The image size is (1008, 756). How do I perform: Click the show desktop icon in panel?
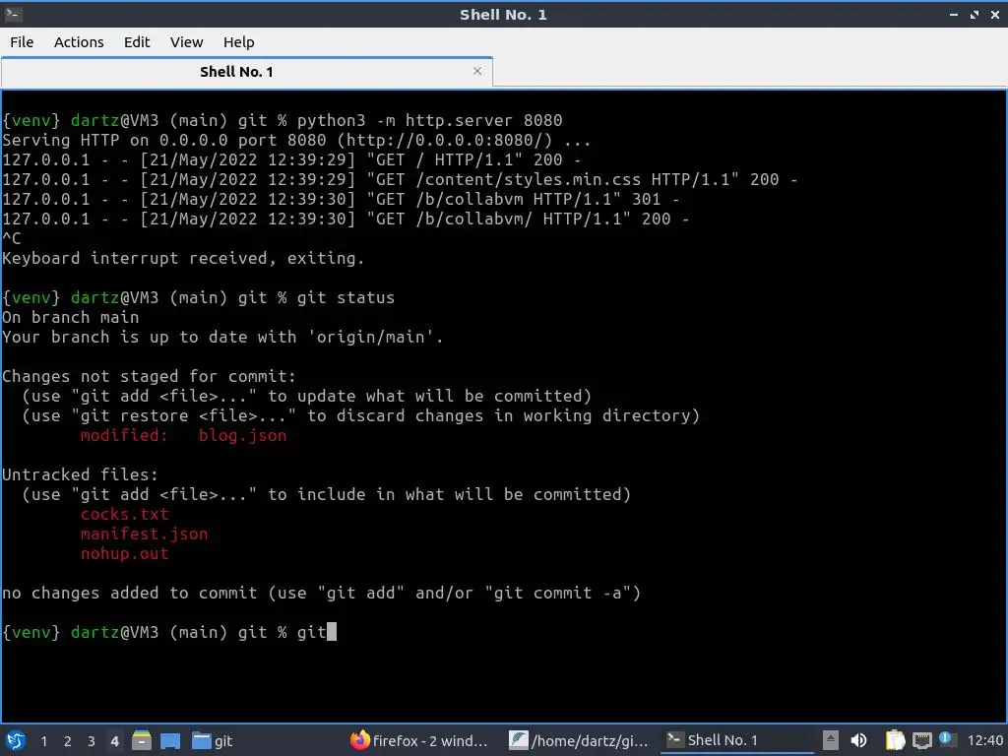pos(170,740)
